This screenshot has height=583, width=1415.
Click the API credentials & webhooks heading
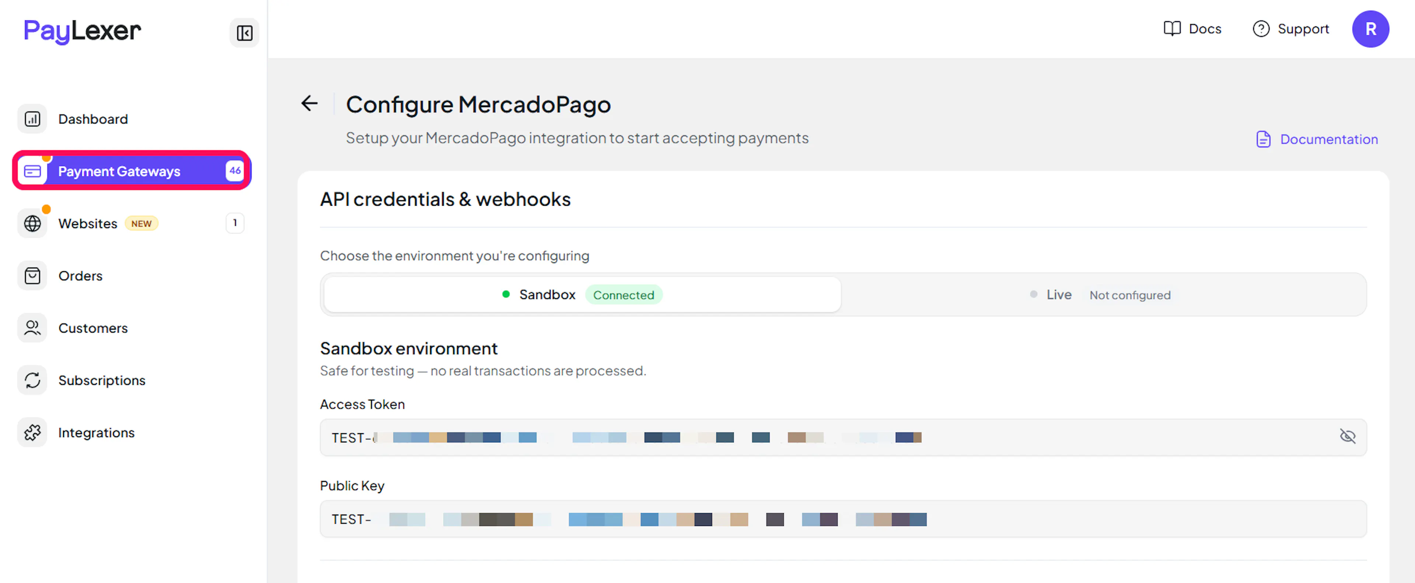point(446,199)
